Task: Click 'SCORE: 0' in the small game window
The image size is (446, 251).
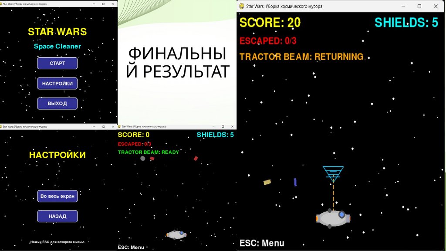Action: pyautogui.click(x=134, y=135)
